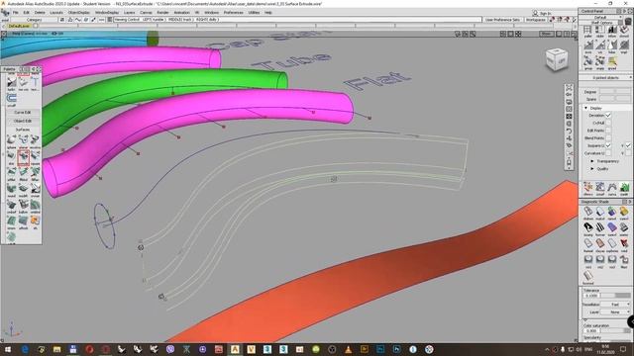Click the Object Edit palette tab

[23, 121]
